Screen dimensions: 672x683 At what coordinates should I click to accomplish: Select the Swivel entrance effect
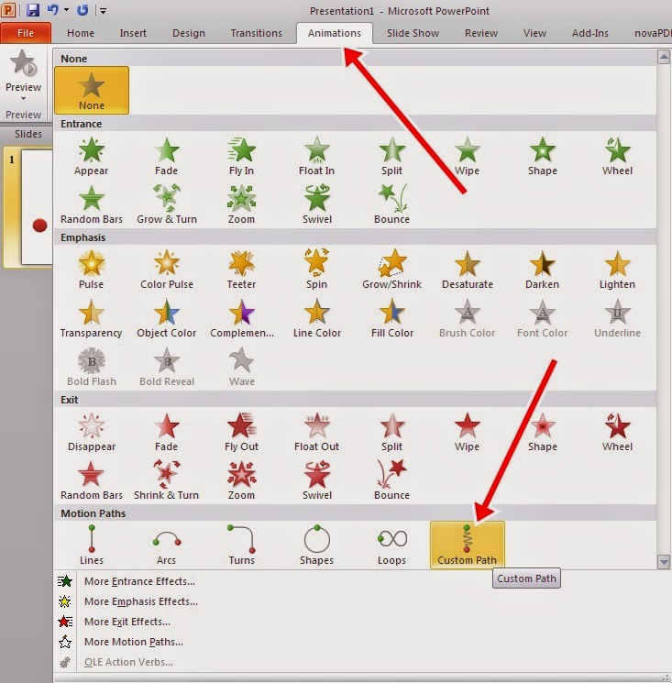316,204
